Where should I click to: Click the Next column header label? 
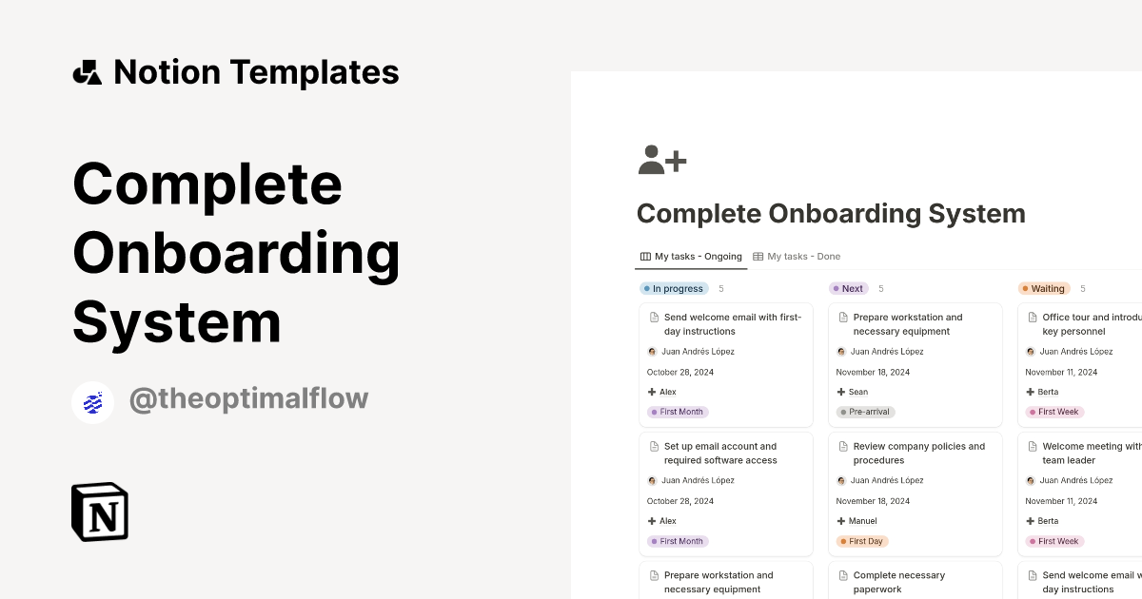pyautogui.click(x=848, y=288)
